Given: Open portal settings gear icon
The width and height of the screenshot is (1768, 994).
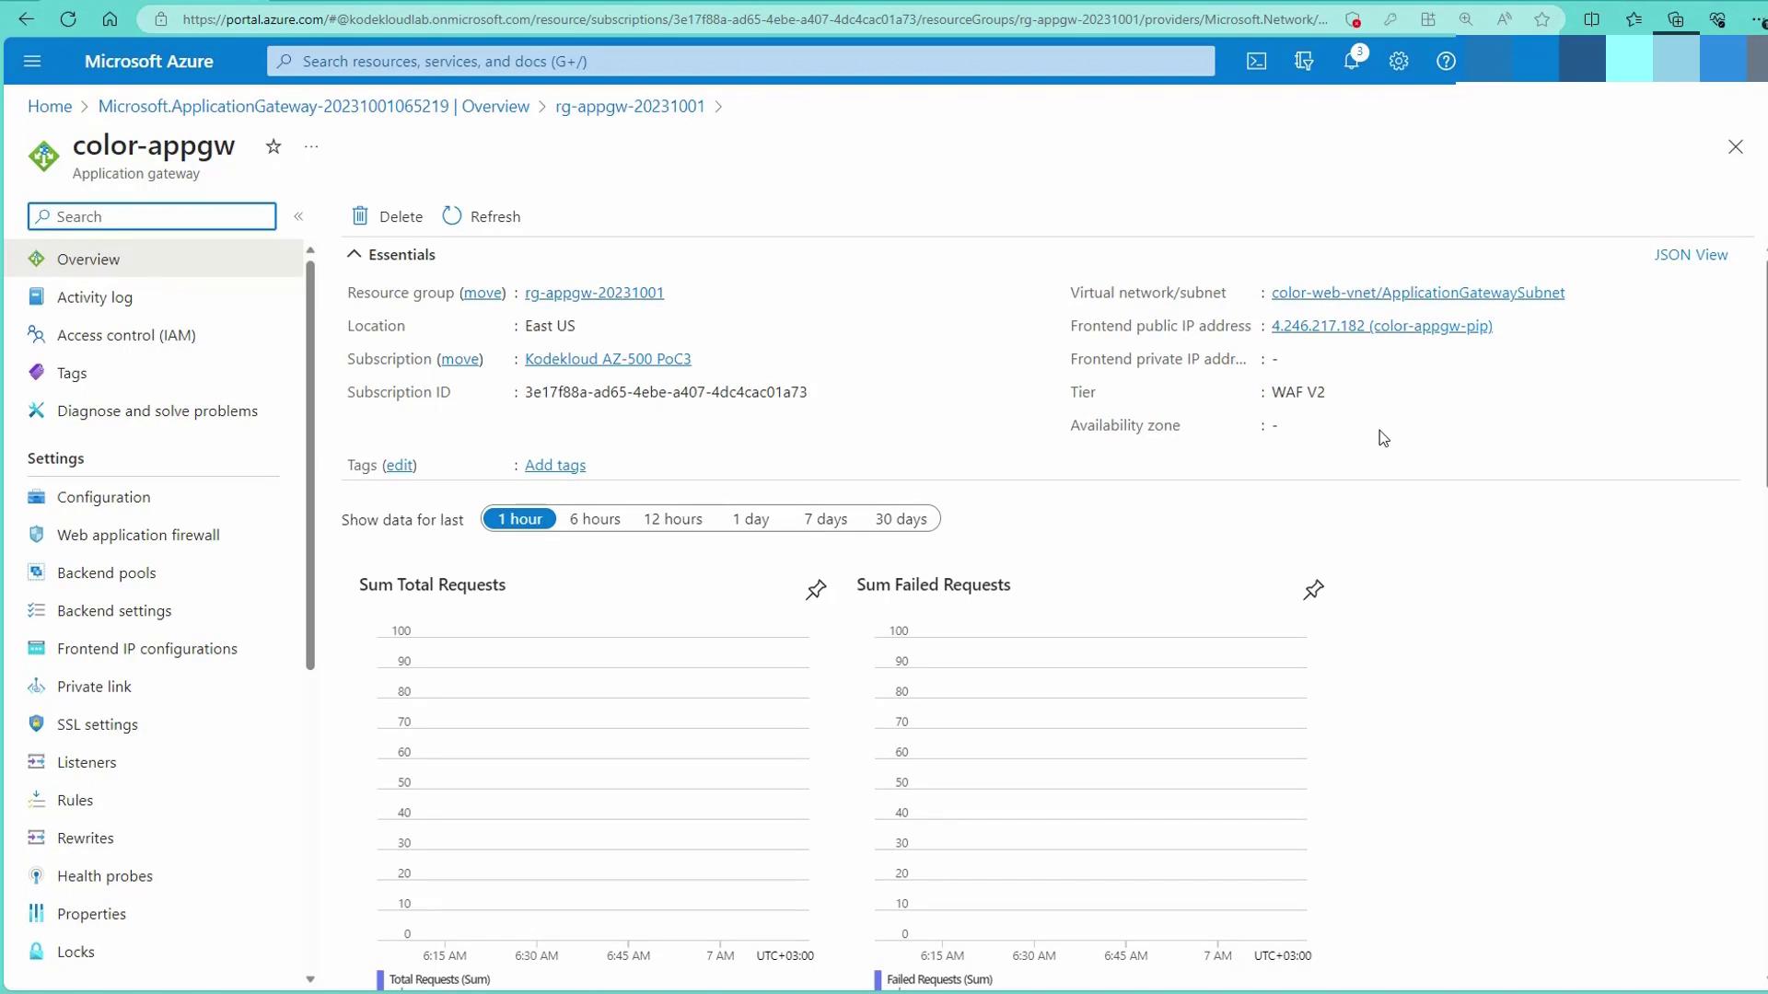Looking at the screenshot, I should [1398, 61].
